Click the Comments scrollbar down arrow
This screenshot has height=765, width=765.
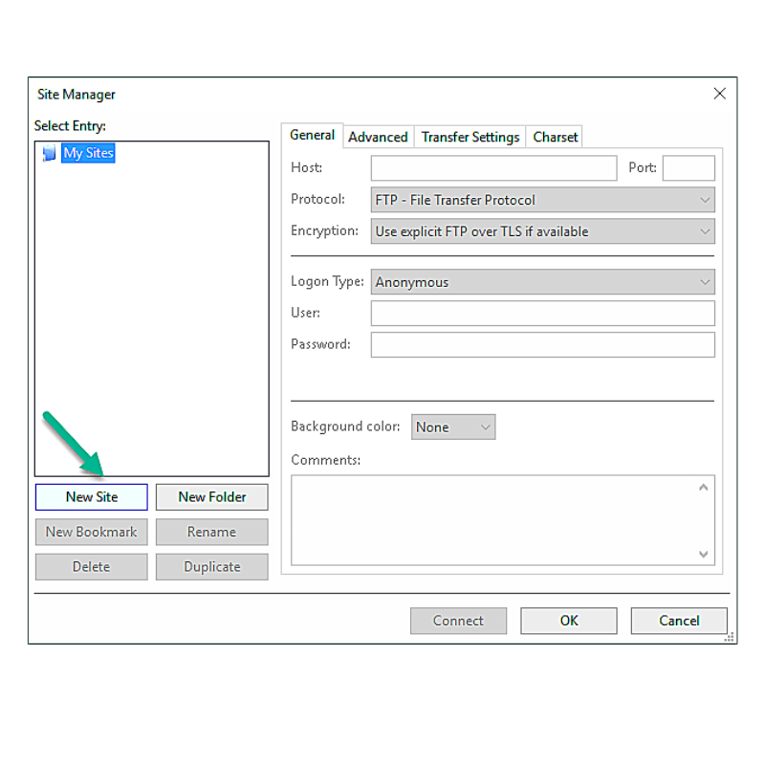click(704, 554)
